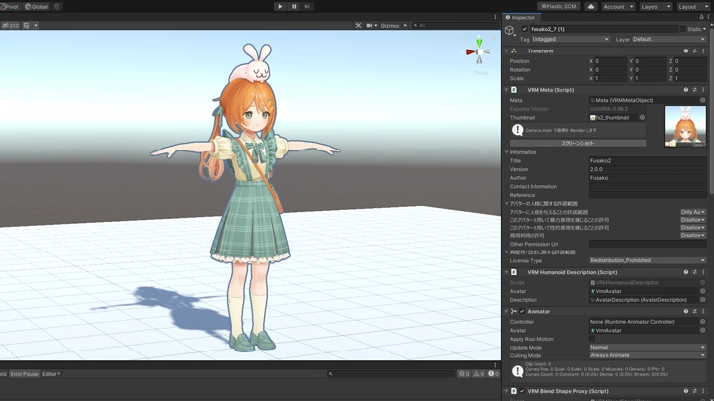Toggle the Apply Root Motion checkbox
This screenshot has height=401, width=714.
click(592, 339)
